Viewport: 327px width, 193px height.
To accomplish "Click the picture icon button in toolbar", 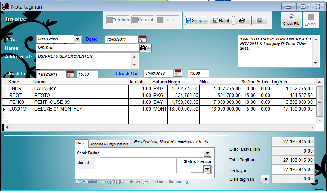I will pos(259,21).
